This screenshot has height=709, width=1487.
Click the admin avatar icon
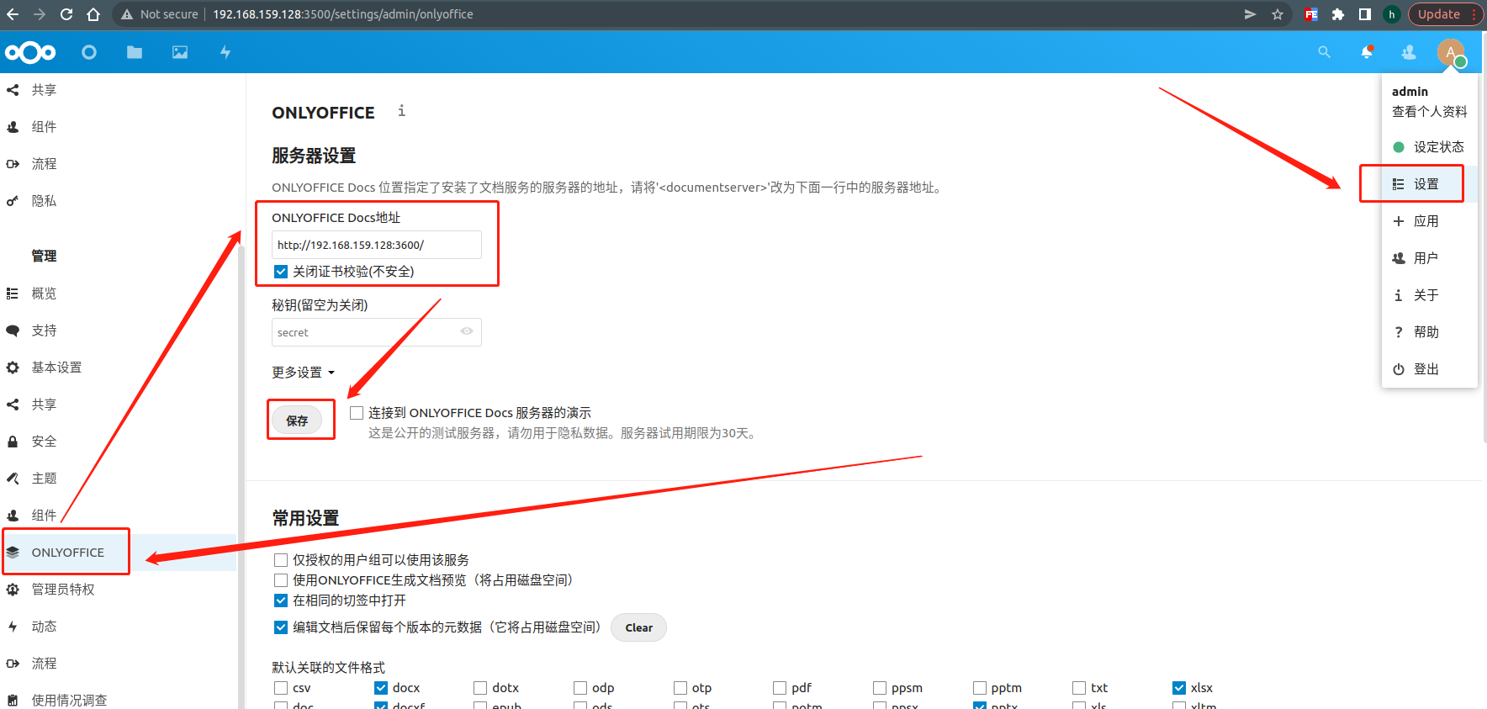pos(1451,52)
